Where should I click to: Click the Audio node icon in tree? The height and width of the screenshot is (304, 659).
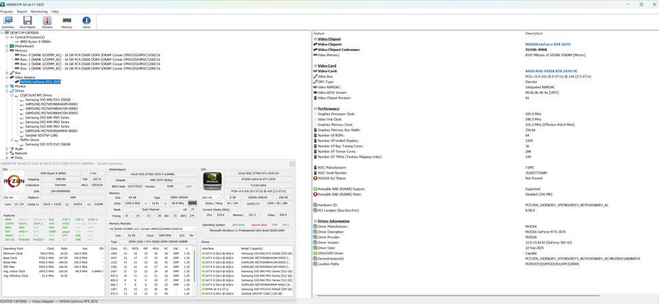[x=12, y=149]
